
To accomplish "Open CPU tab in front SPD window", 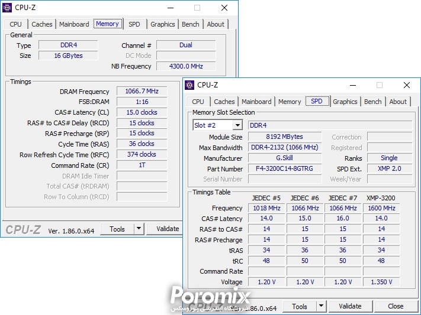I will click(198, 102).
